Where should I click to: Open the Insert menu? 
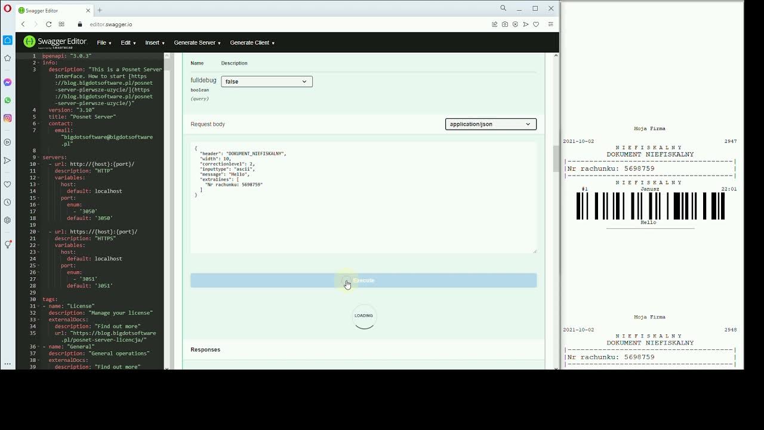pos(155,43)
